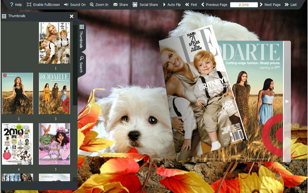Click the Zoom In magnifier icon
The width and height of the screenshot is (308, 193).
point(92,4)
